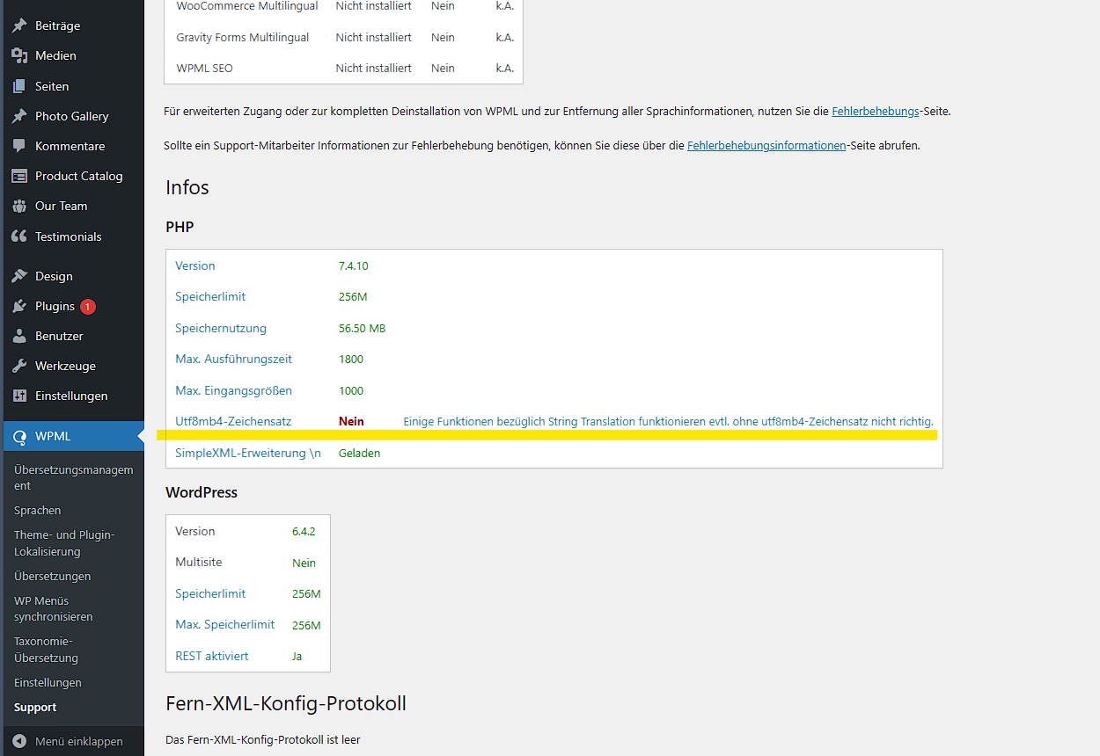Click the Design brush icon

(19, 276)
